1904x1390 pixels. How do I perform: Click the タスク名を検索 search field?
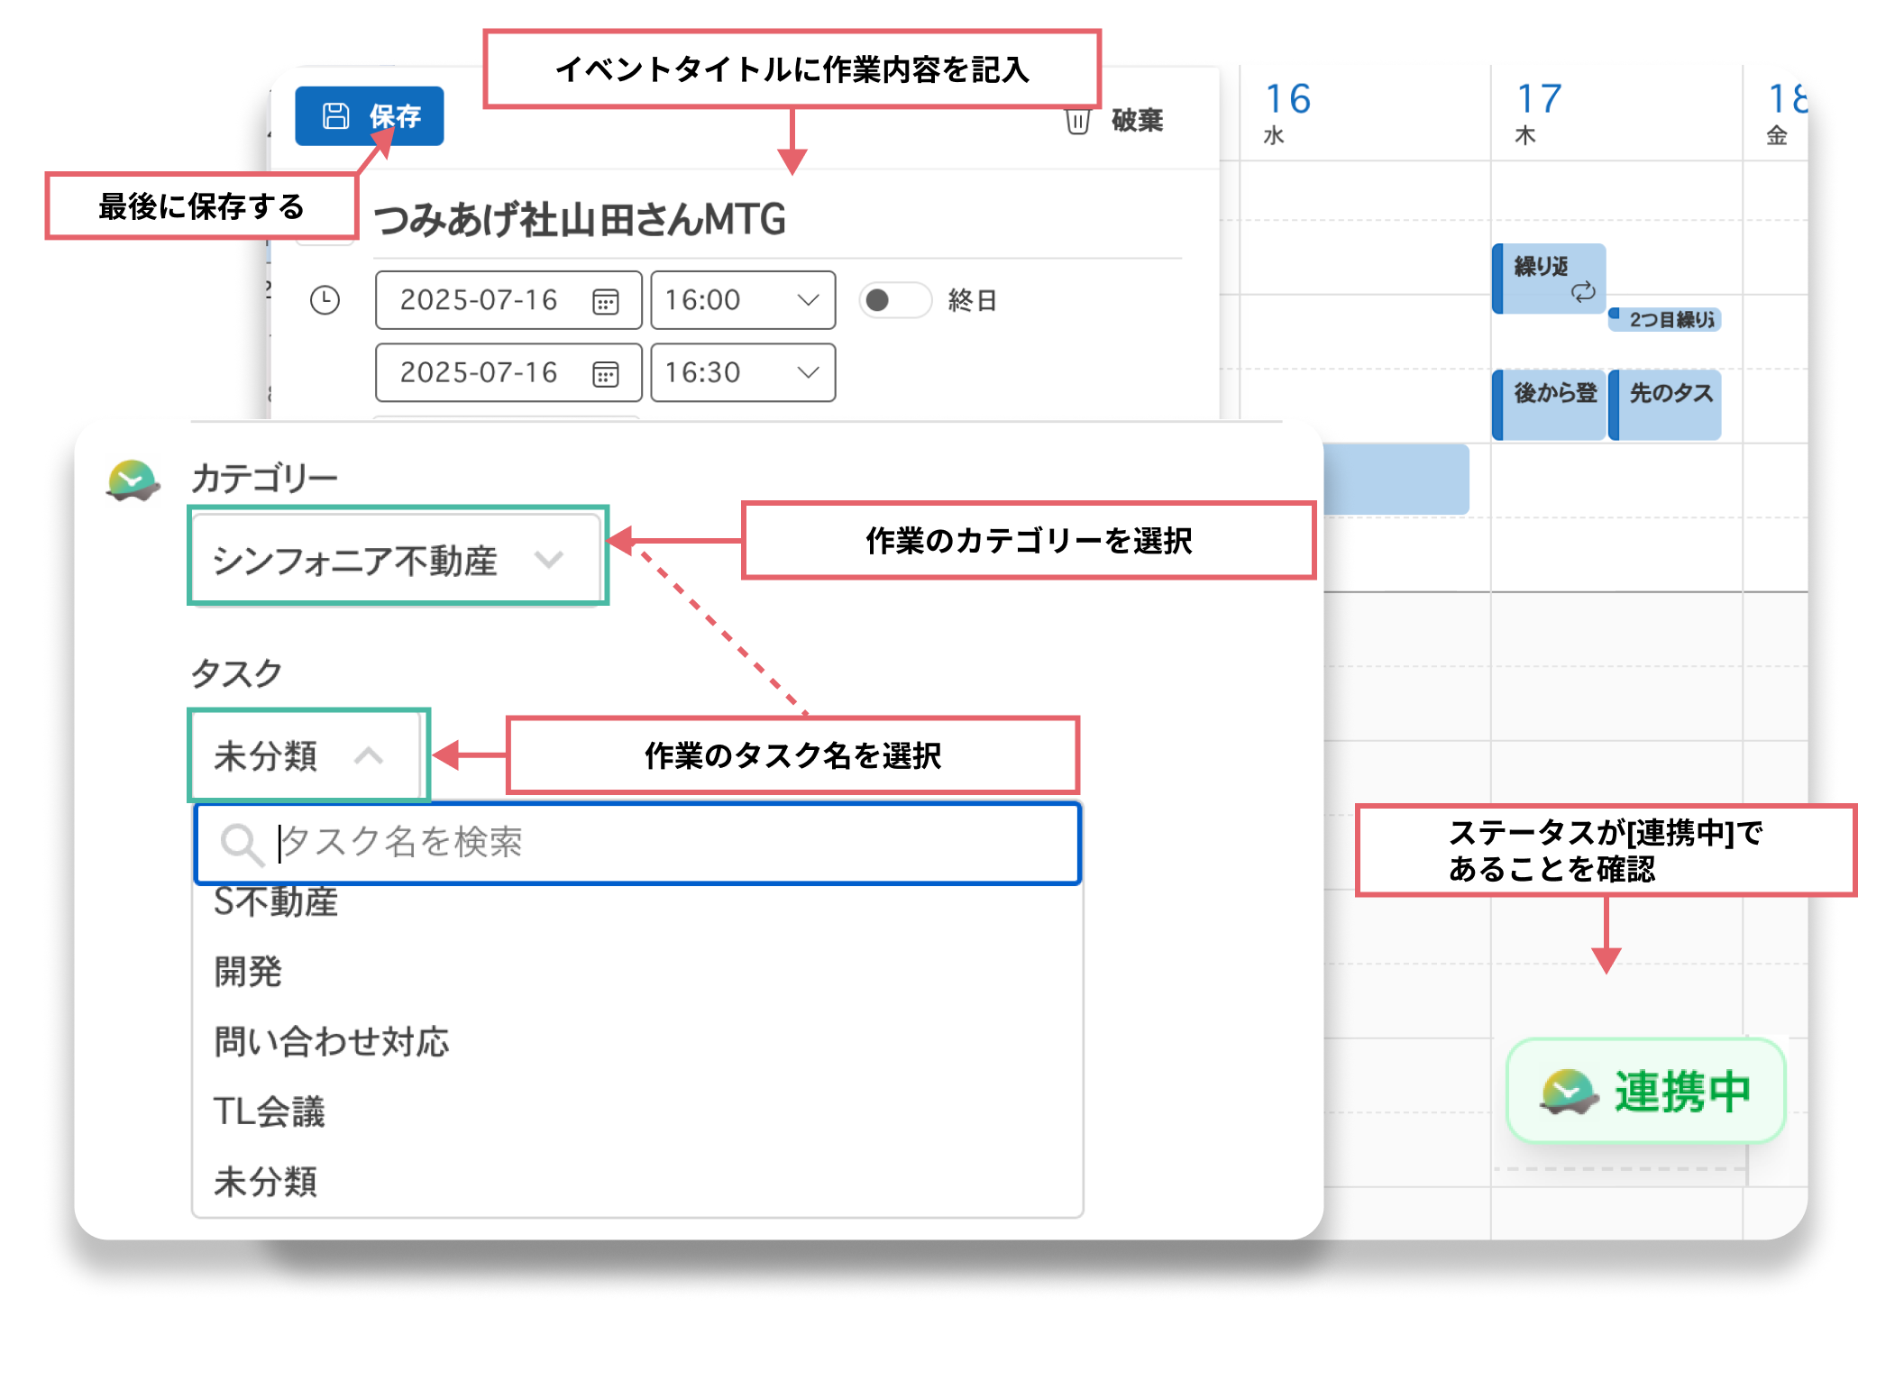coord(631,843)
